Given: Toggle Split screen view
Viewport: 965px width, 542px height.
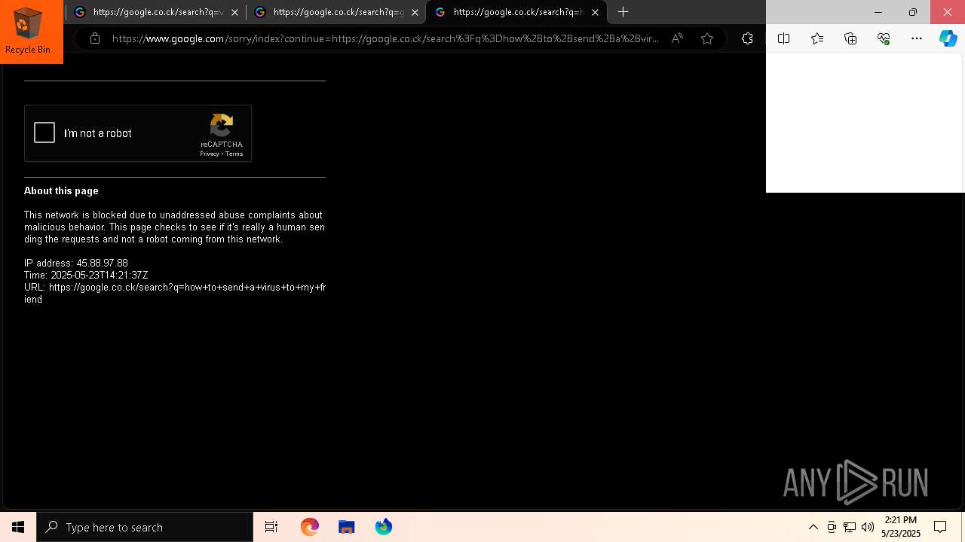Looking at the screenshot, I should 783,38.
